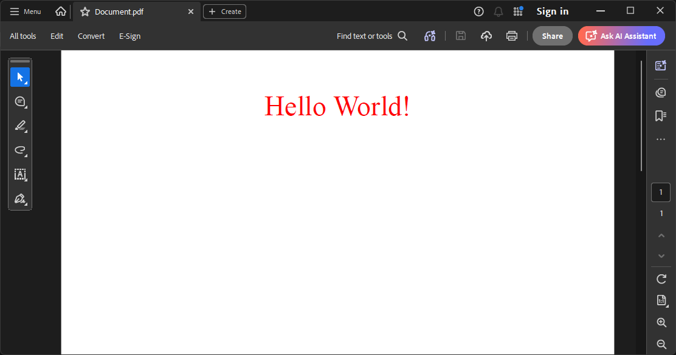Open the Fill and Sign tool
The width and height of the screenshot is (676, 355).
(x=20, y=198)
